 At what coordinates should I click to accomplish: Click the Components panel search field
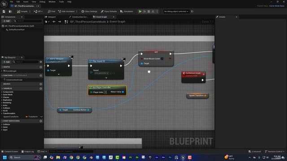click(28, 21)
